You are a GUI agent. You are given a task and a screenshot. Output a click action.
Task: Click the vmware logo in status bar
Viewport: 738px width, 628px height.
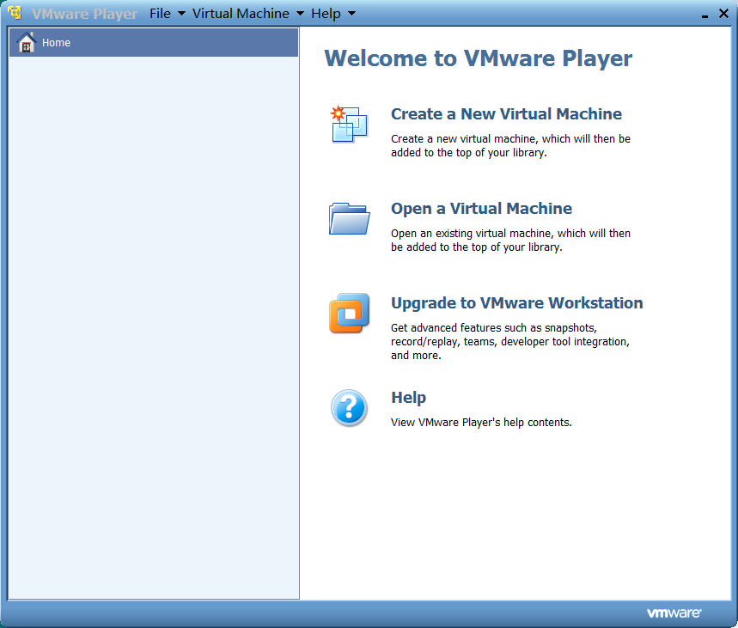(x=674, y=613)
